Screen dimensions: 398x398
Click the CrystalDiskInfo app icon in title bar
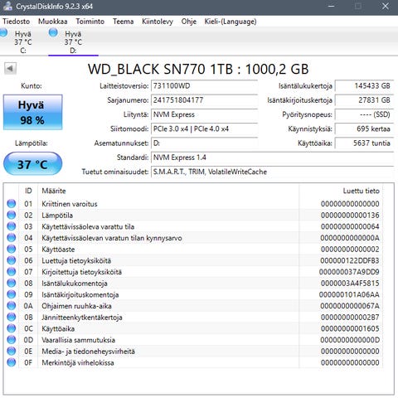coord(7,6)
